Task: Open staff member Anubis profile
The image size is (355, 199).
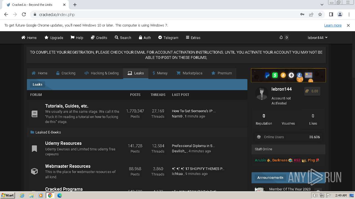Action: (x=260, y=160)
